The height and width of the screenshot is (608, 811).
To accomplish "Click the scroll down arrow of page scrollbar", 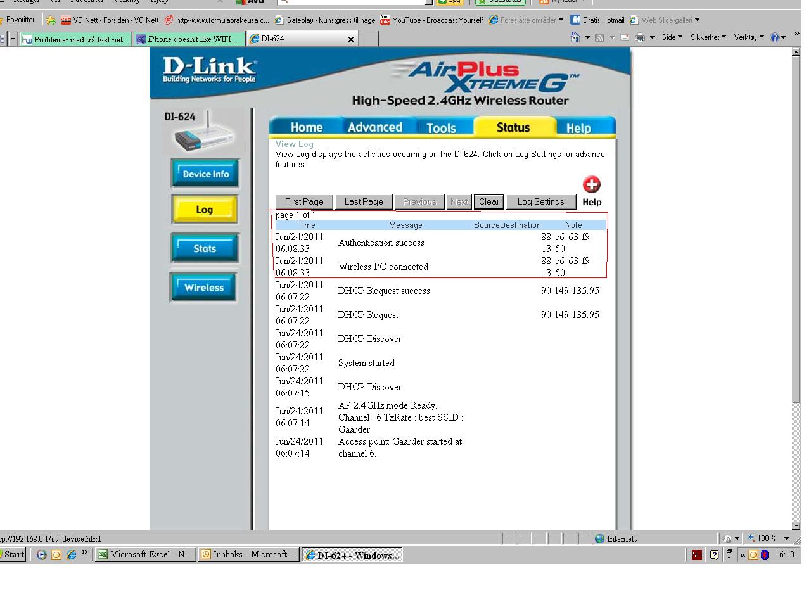I will 796,526.
